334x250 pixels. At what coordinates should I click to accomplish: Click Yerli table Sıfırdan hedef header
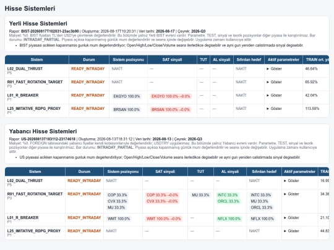point(249,60)
